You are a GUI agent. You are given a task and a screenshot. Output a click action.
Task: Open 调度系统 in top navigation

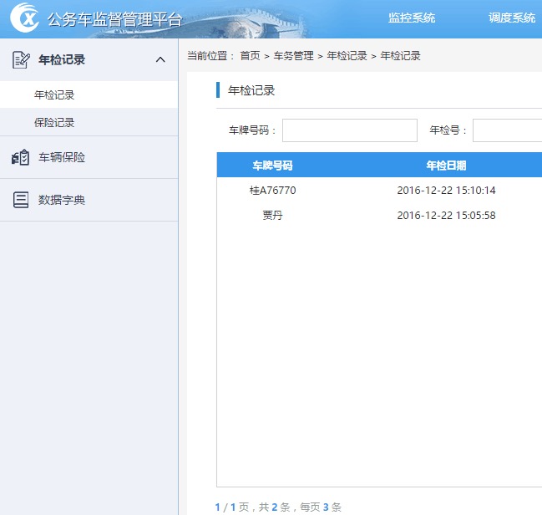511,18
